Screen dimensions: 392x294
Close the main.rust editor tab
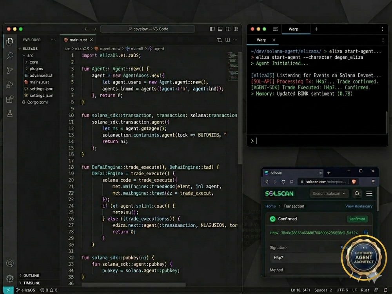[91, 40]
